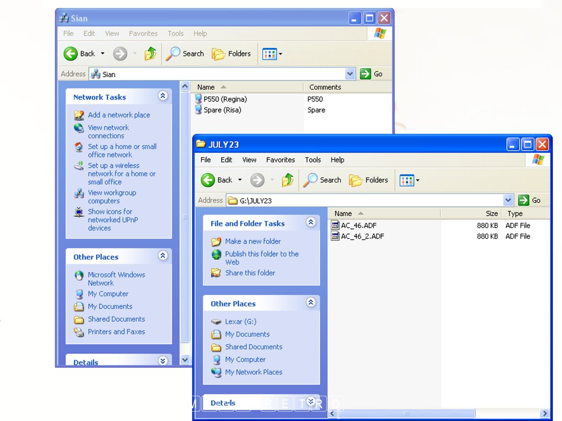Open the Tools menu in JULY23 window
562x421 pixels.
click(x=313, y=160)
